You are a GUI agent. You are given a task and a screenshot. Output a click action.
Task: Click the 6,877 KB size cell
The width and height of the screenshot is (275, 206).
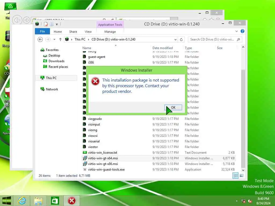pos(229,158)
